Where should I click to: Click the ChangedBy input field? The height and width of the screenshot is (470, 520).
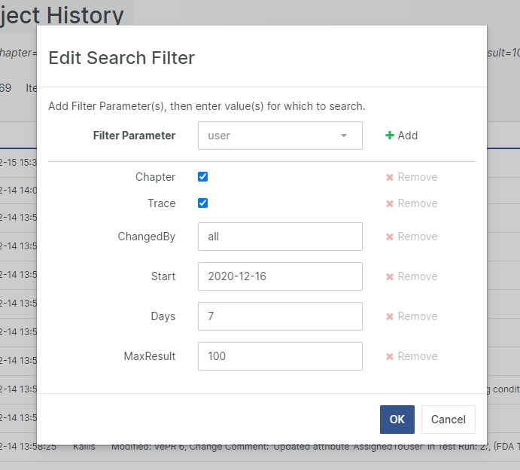[280, 237]
